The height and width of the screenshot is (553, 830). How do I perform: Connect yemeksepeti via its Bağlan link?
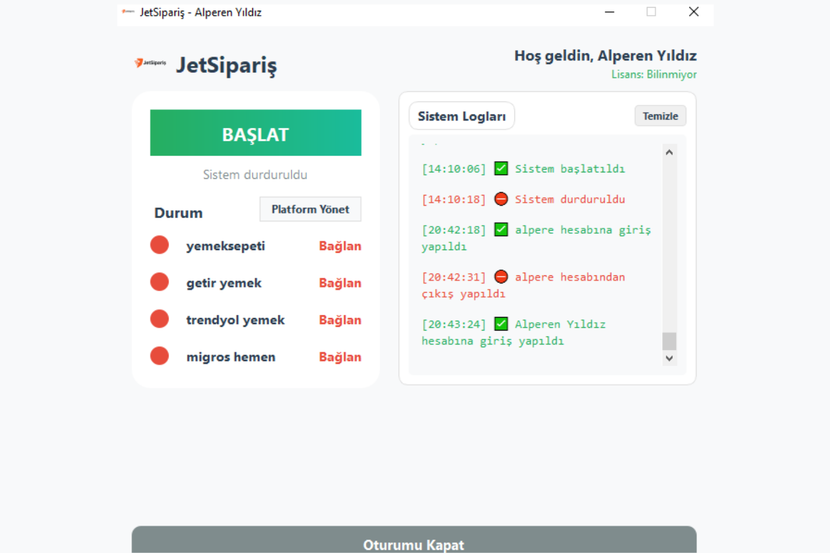pos(340,246)
